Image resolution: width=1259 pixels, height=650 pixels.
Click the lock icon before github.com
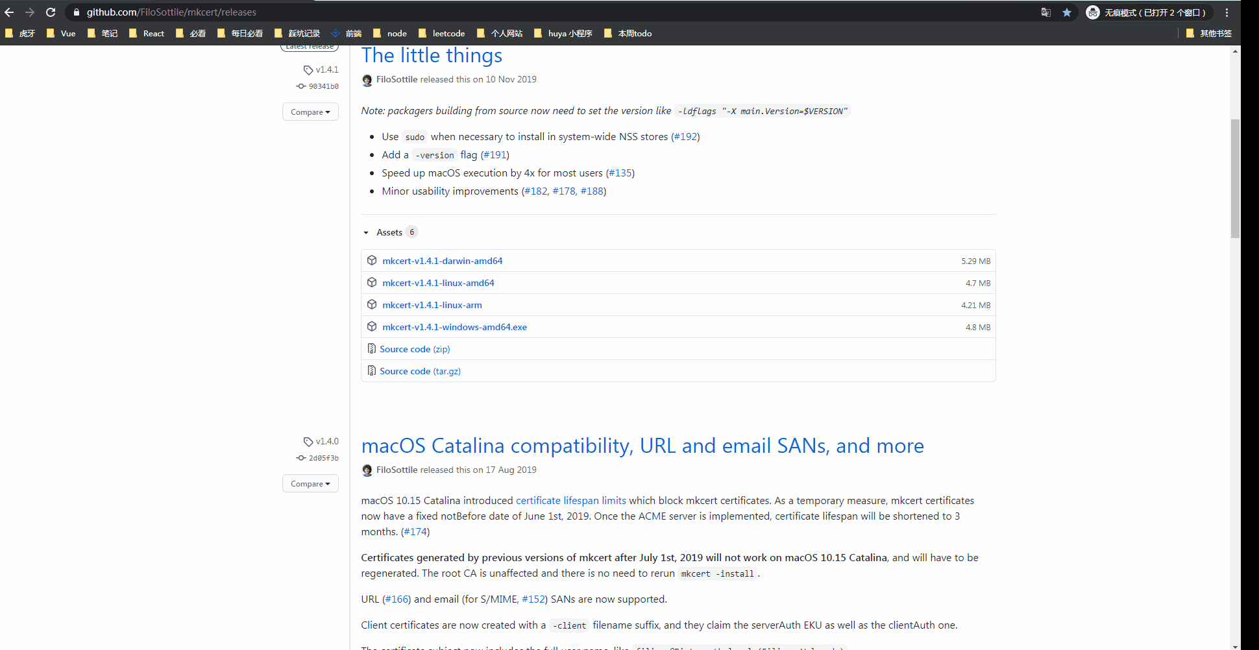(x=76, y=12)
